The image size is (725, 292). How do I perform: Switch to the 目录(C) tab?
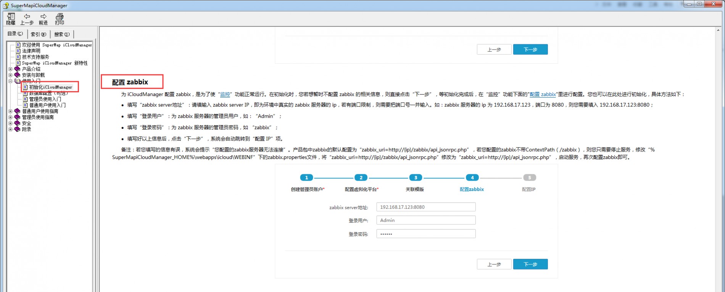point(15,34)
